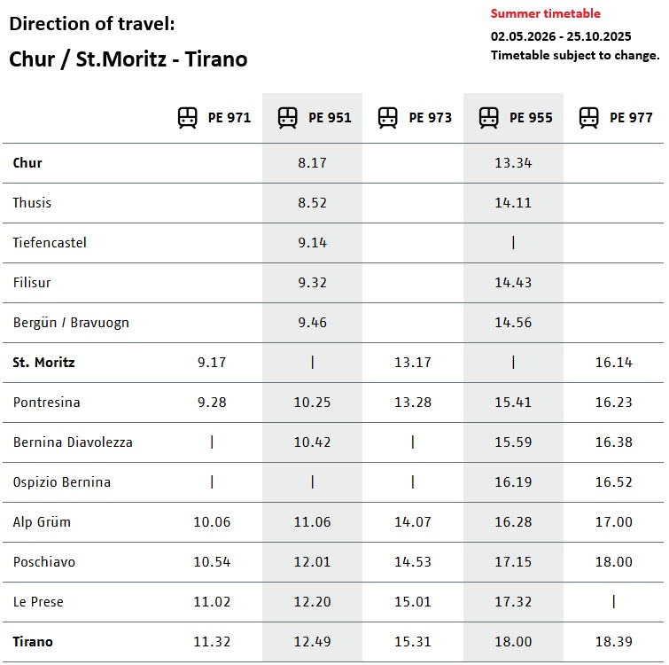Click the Bernina Diavolezza station name
This screenshot has width=669, height=665.
point(73,442)
